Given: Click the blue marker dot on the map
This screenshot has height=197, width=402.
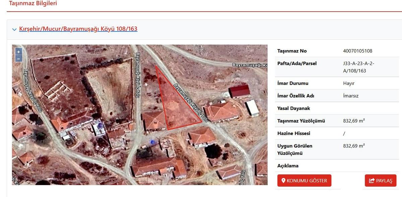Looking at the screenshot, I should 153,143.
